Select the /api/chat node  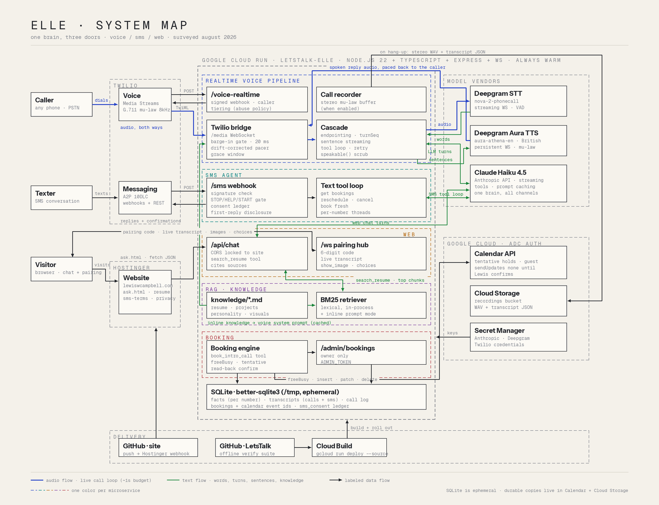[x=257, y=254]
